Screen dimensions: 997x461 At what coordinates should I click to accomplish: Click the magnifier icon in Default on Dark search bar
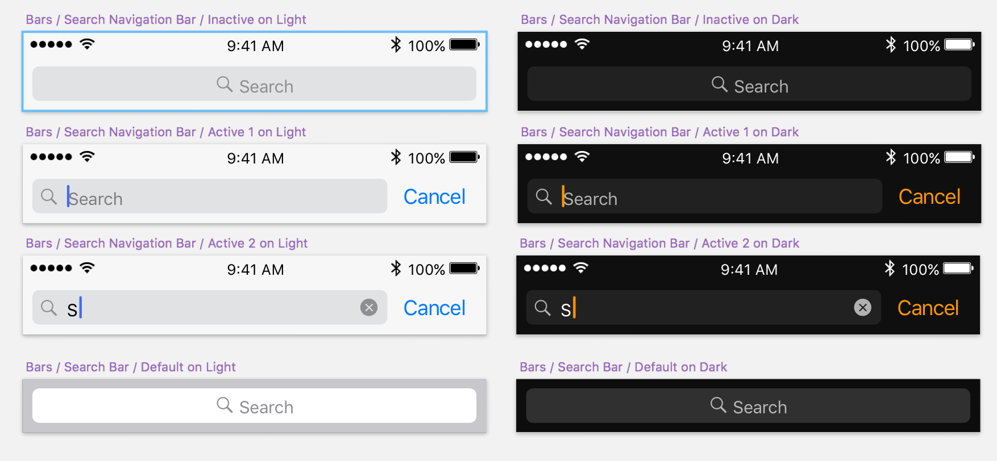(718, 405)
